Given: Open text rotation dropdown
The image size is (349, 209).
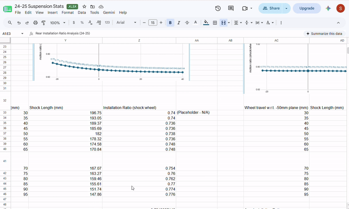Looking at the screenshot, I should click(x=270, y=23).
